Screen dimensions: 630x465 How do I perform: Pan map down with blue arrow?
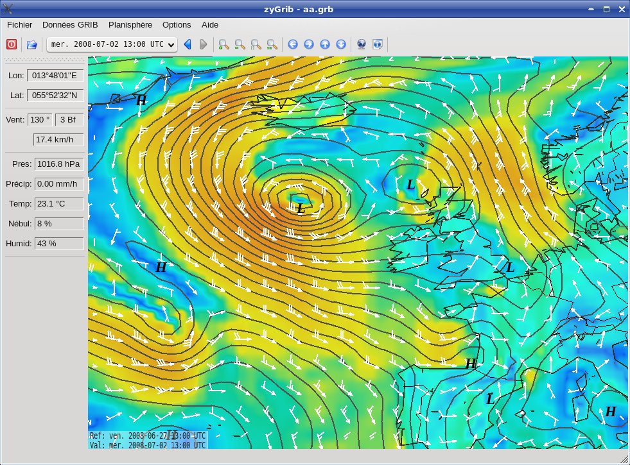tap(341, 44)
